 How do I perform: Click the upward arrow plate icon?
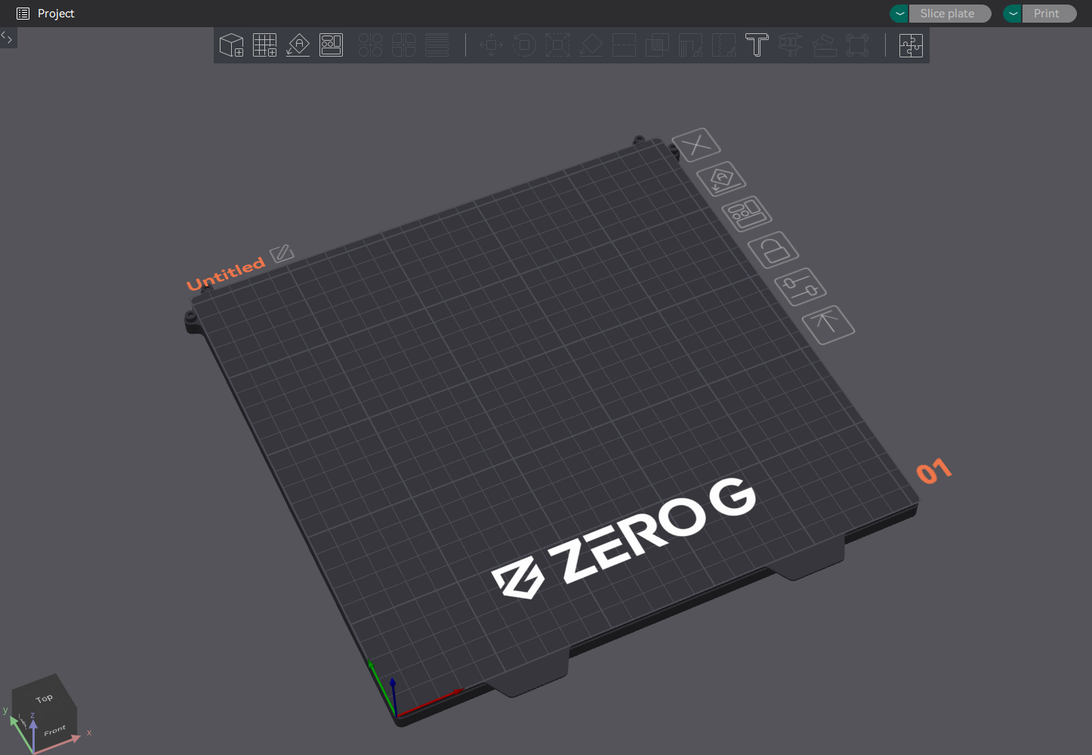828,325
